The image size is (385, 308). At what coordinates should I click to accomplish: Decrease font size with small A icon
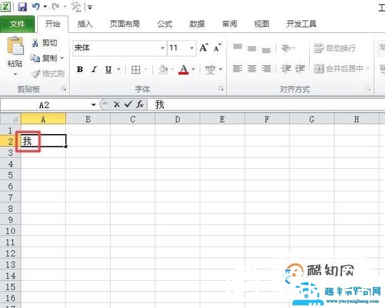click(217, 47)
